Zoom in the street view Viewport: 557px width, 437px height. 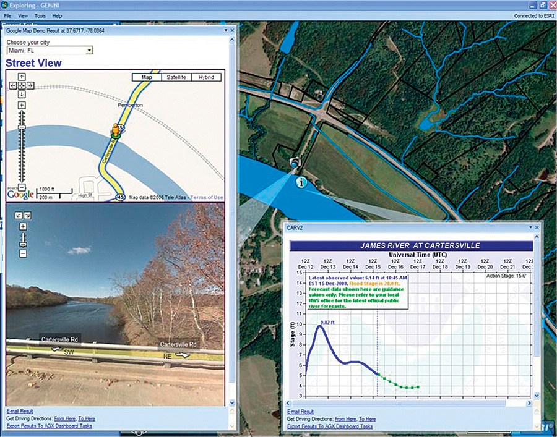[x=23, y=226]
